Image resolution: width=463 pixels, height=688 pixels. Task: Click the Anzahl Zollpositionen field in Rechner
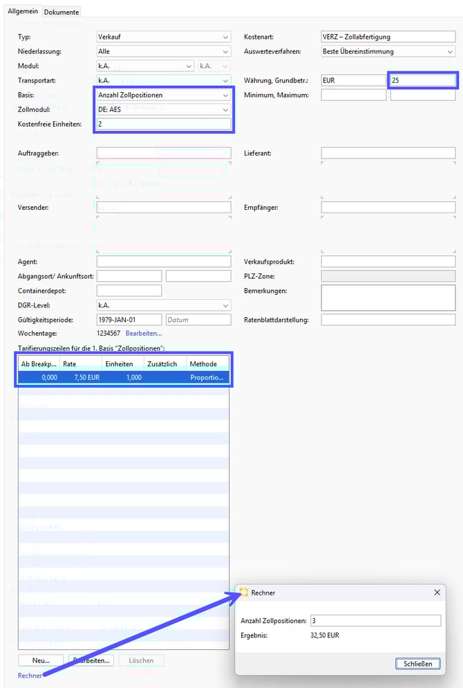(x=375, y=621)
